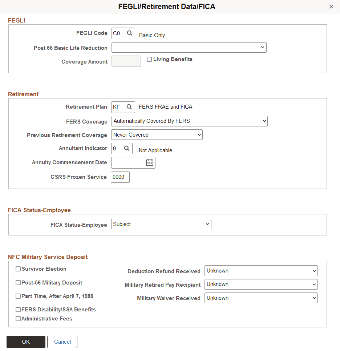Screen dimensions: 340x351
Task: Open the Annuity Commencement Date calendar picker
Action: pos(150,162)
